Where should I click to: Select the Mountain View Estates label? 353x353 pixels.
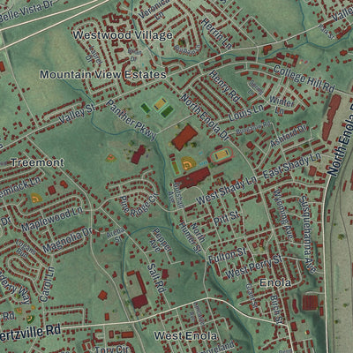(x=103, y=74)
